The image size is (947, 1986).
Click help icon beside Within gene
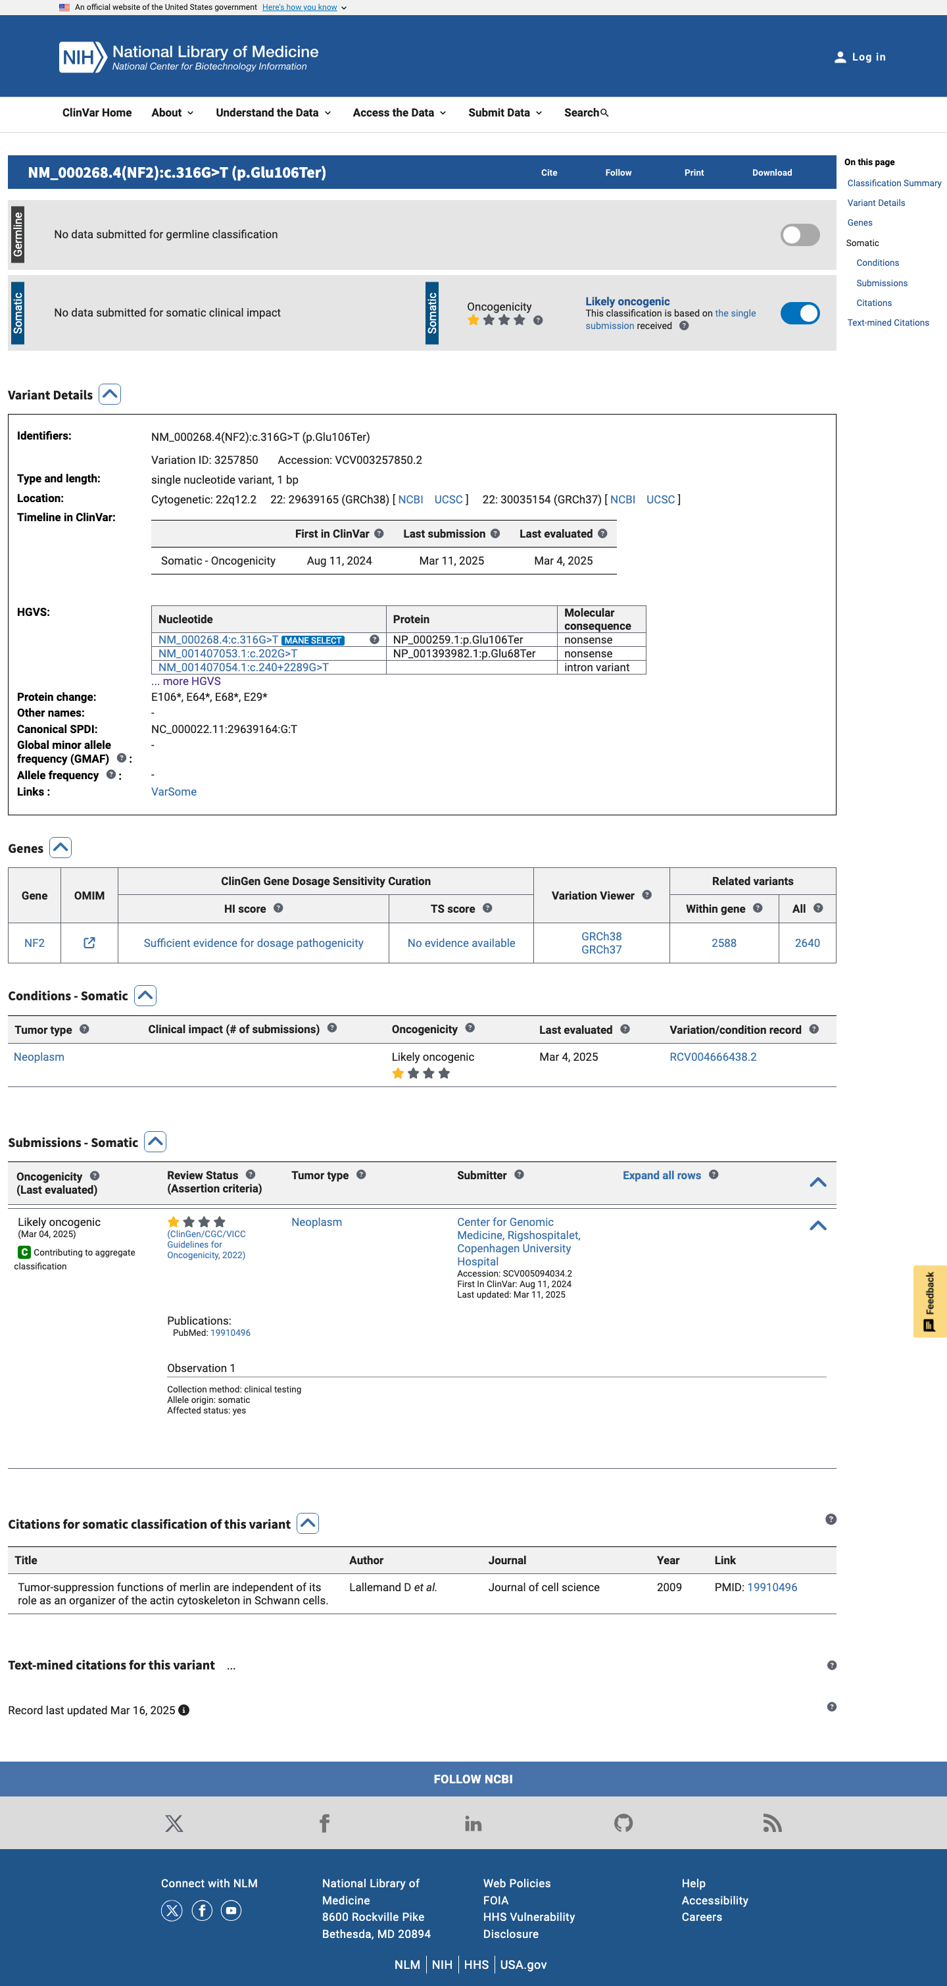coord(758,908)
